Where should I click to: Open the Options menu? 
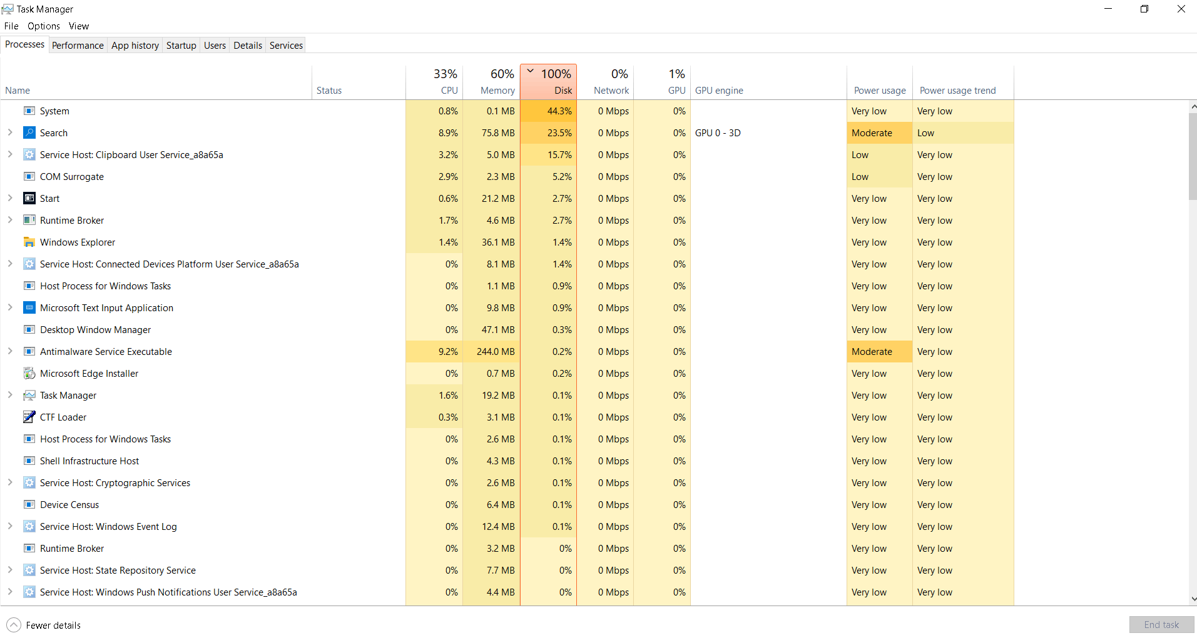[44, 26]
